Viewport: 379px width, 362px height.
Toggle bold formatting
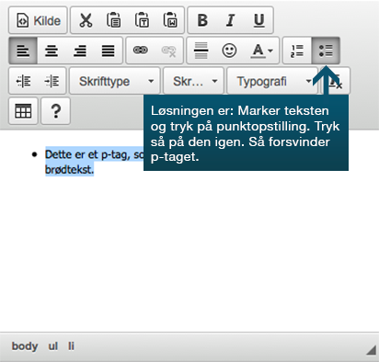[202, 20]
